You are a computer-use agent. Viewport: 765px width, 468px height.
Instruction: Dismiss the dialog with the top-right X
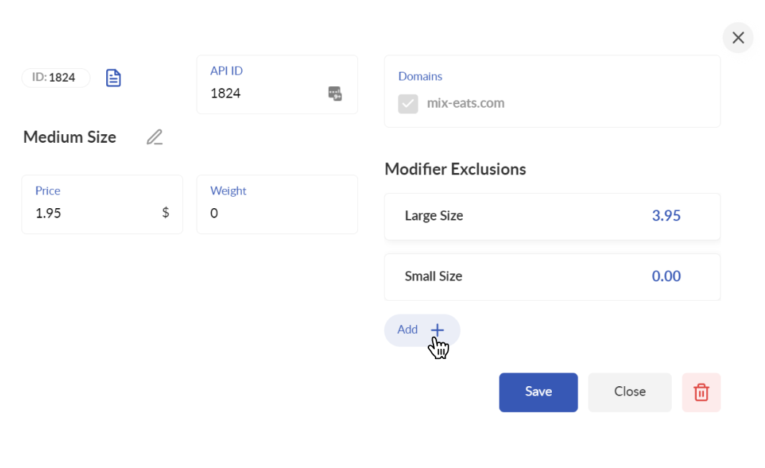point(738,37)
